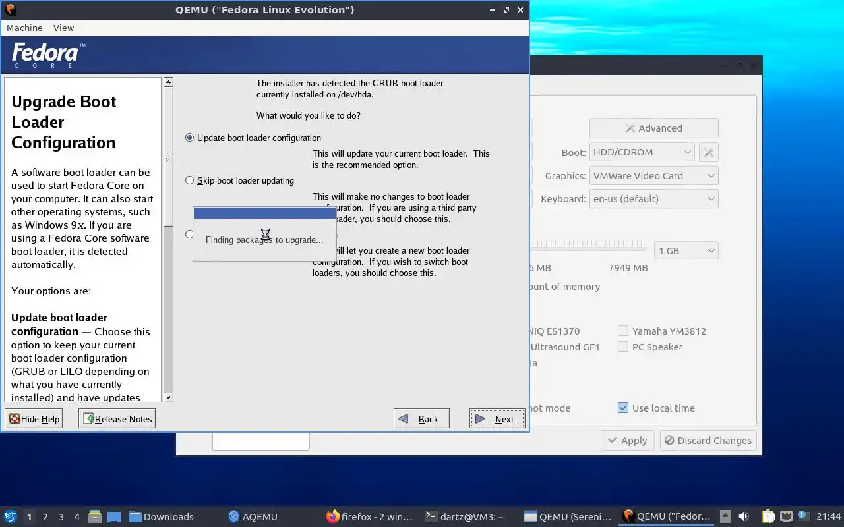
Task: Select Skip boot loader updating radio button
Action: 190,180
